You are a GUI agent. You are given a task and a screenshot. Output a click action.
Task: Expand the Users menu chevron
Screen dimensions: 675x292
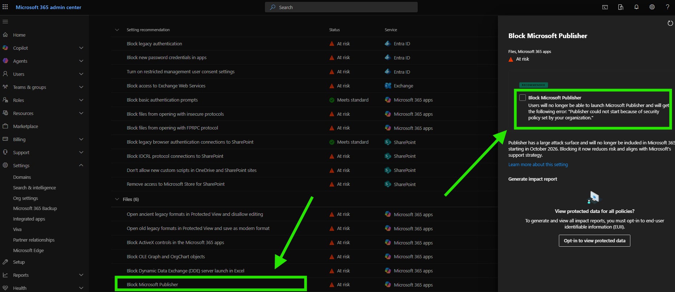click(81, 74)
